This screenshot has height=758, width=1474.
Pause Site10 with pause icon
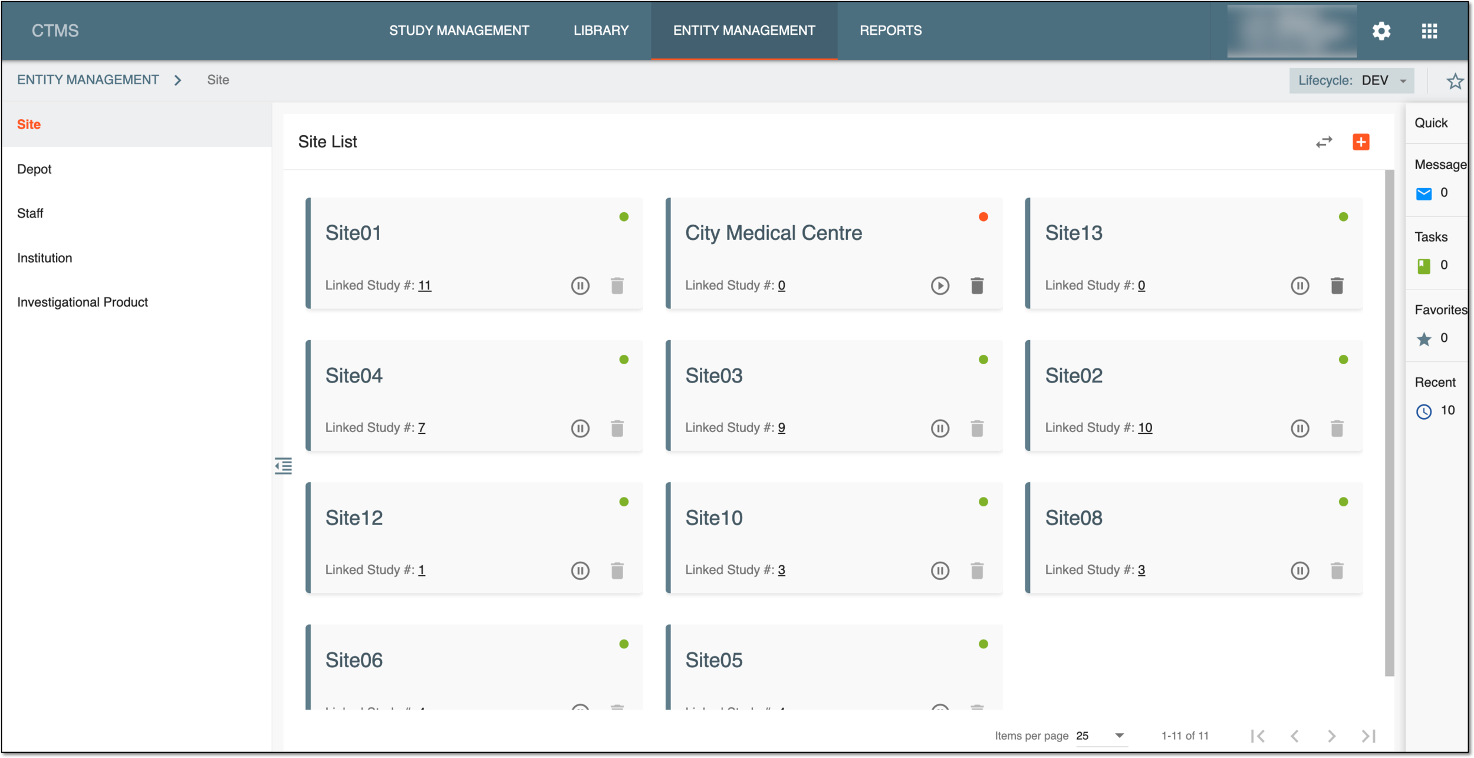[x=940, y=571]
